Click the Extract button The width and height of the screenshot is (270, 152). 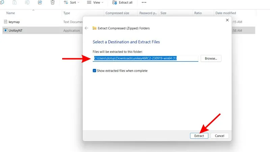click(x=199, y=136)
